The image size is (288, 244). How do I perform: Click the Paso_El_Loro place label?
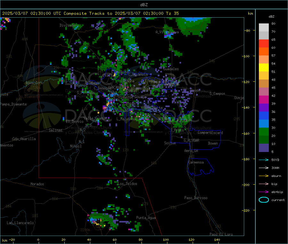(x=221, y=234)
